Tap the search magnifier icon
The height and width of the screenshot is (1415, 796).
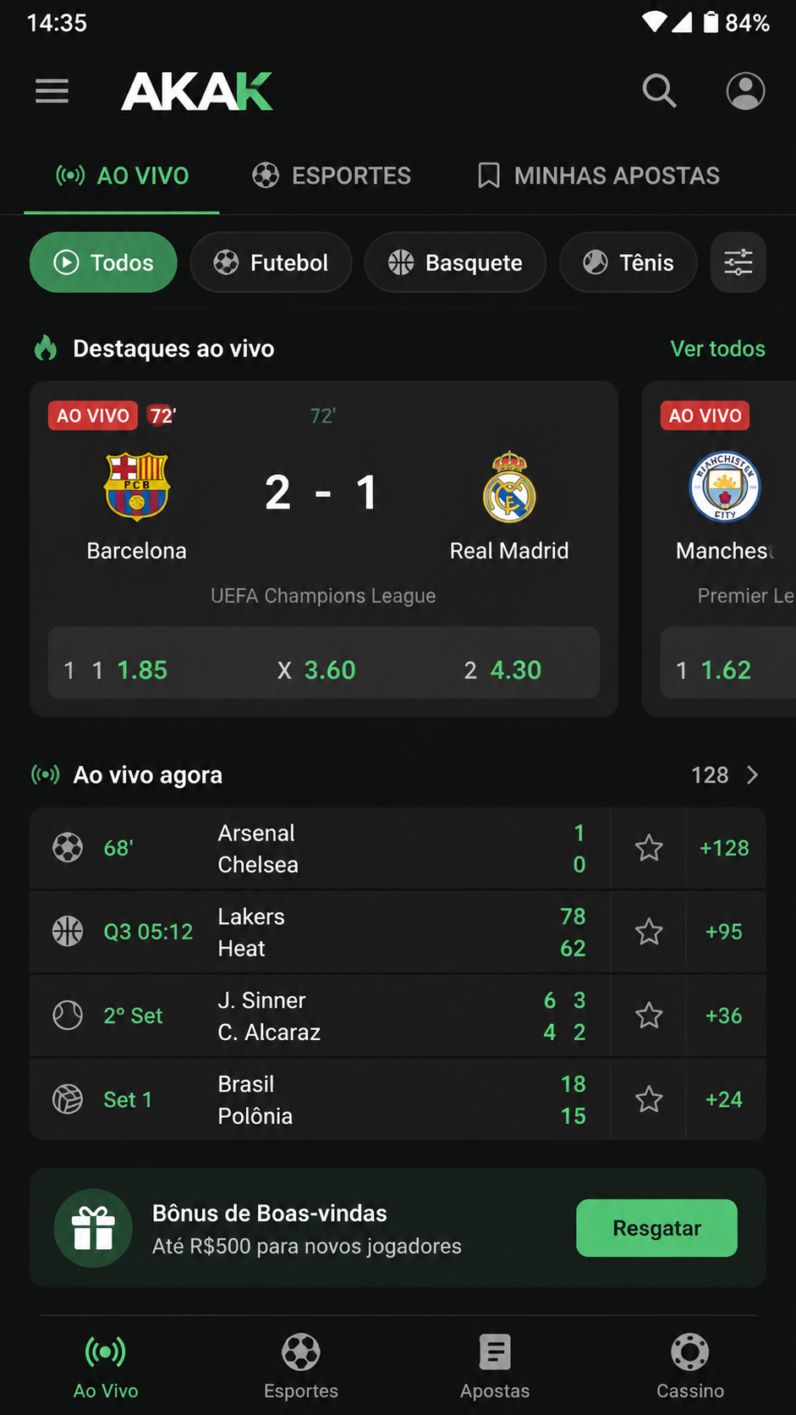click(x=659, y=91)
